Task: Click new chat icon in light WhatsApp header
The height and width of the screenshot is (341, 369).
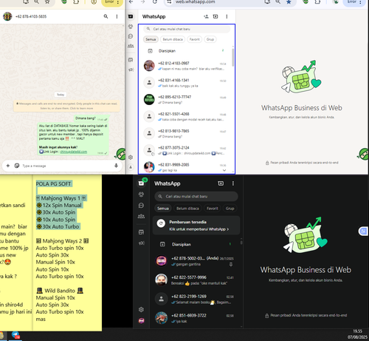Action: tap(215, 16)
